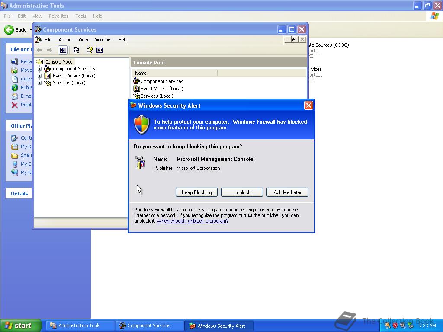Expand Event Viewer (Local) tree node
Screen dimensions: 443x332
(39, 76)
